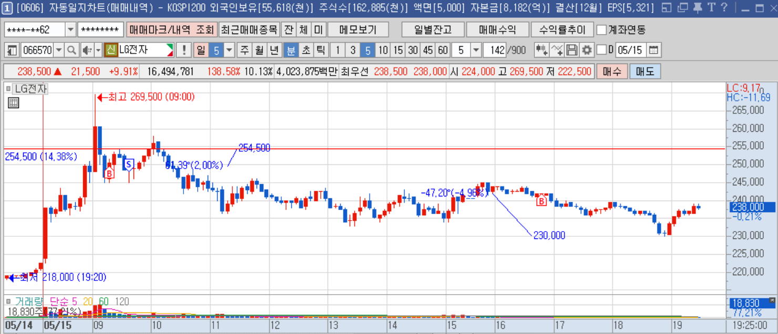
Task: Expand the stock code 066570 dropdown
Action: click(59, 50)
